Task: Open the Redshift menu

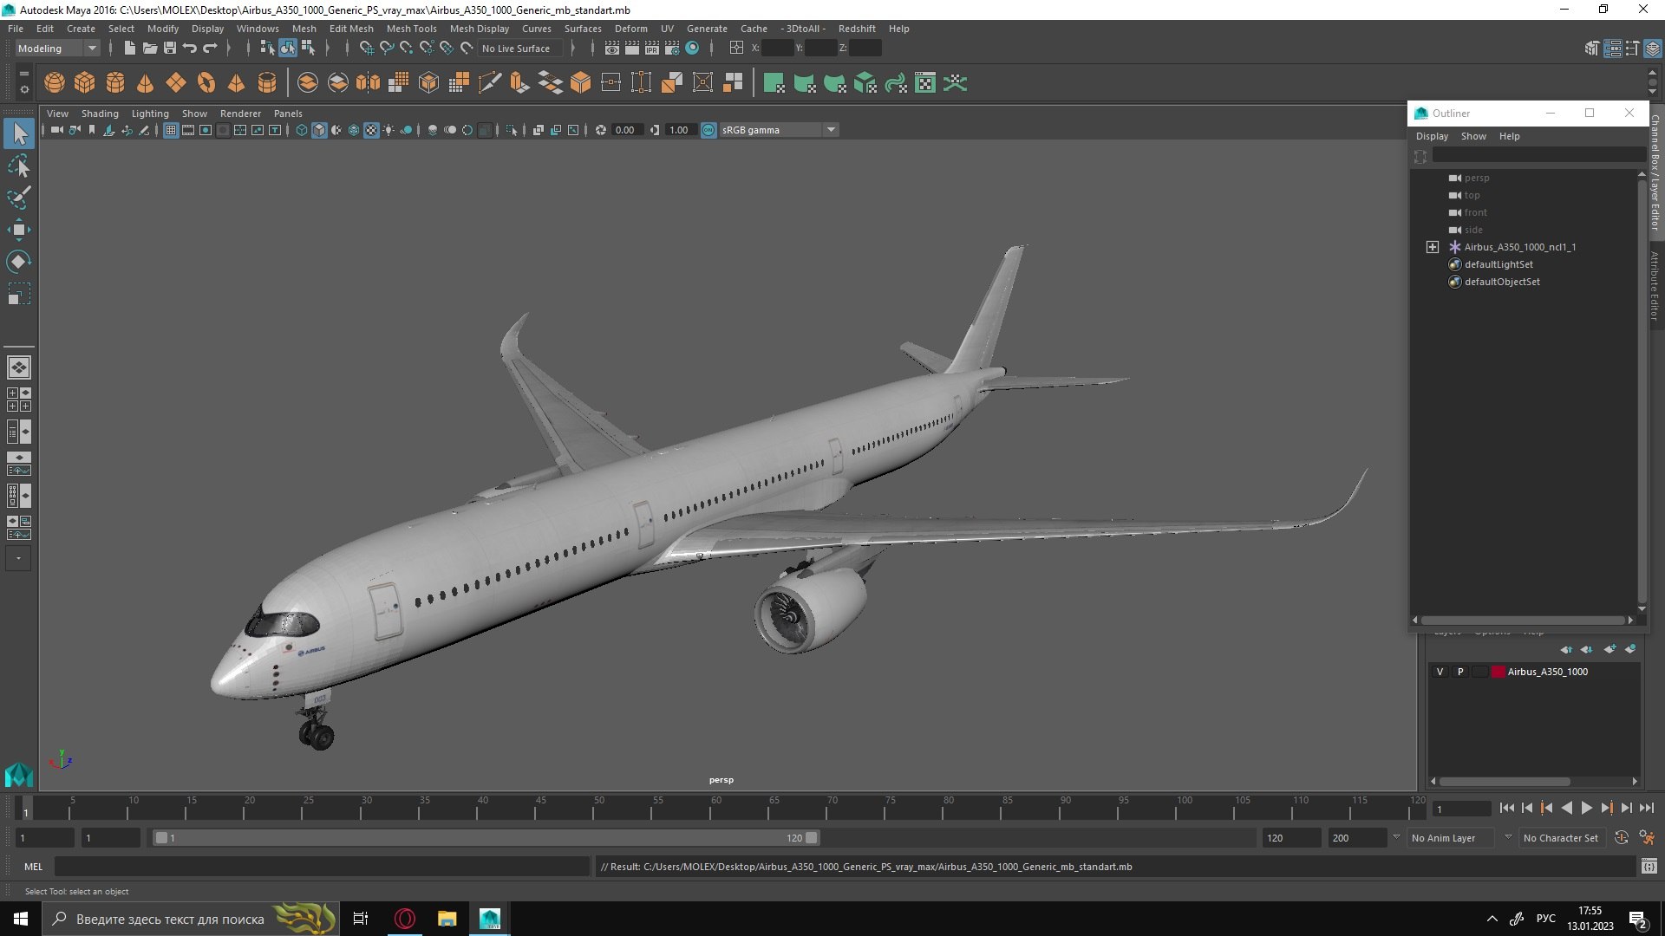Action: point(857,29)
